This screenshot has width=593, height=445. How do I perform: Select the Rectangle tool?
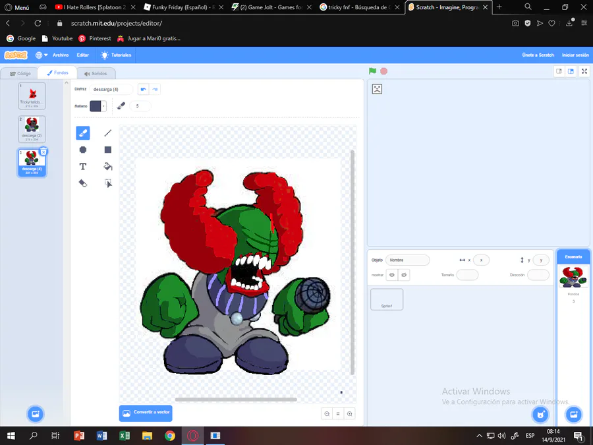pyautogui.click(x=108, y=150)
